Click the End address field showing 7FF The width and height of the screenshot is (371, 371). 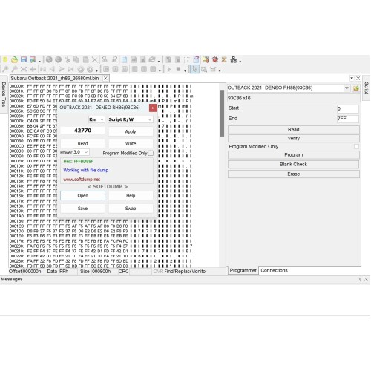pos(348,119)
